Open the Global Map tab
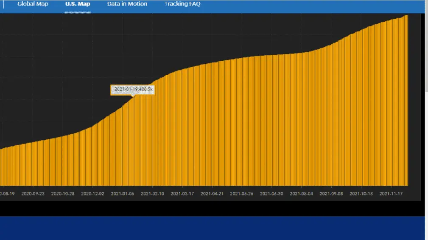Screen dimensions: 428x240 (x=33, y=4)
